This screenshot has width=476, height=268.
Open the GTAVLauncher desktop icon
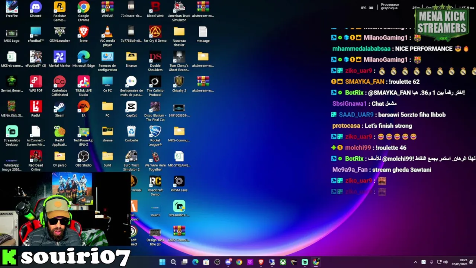coord(59,34)
